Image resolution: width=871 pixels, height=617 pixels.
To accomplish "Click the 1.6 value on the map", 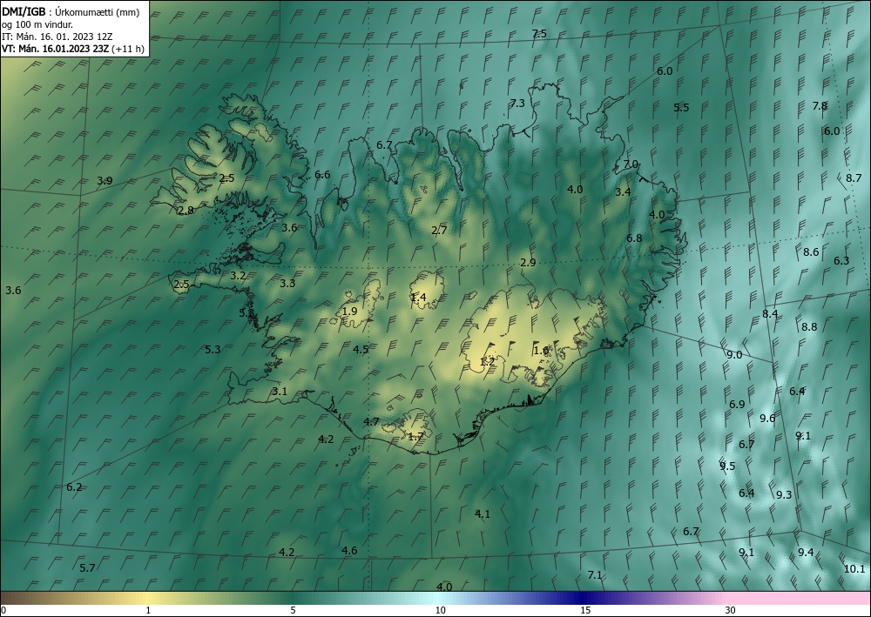I will point(541,351).
